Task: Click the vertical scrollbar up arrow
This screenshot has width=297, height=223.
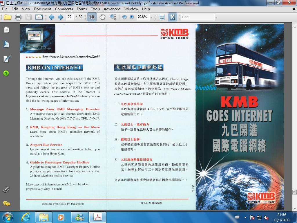Action: pyautogui.click(x=295, y=27)
